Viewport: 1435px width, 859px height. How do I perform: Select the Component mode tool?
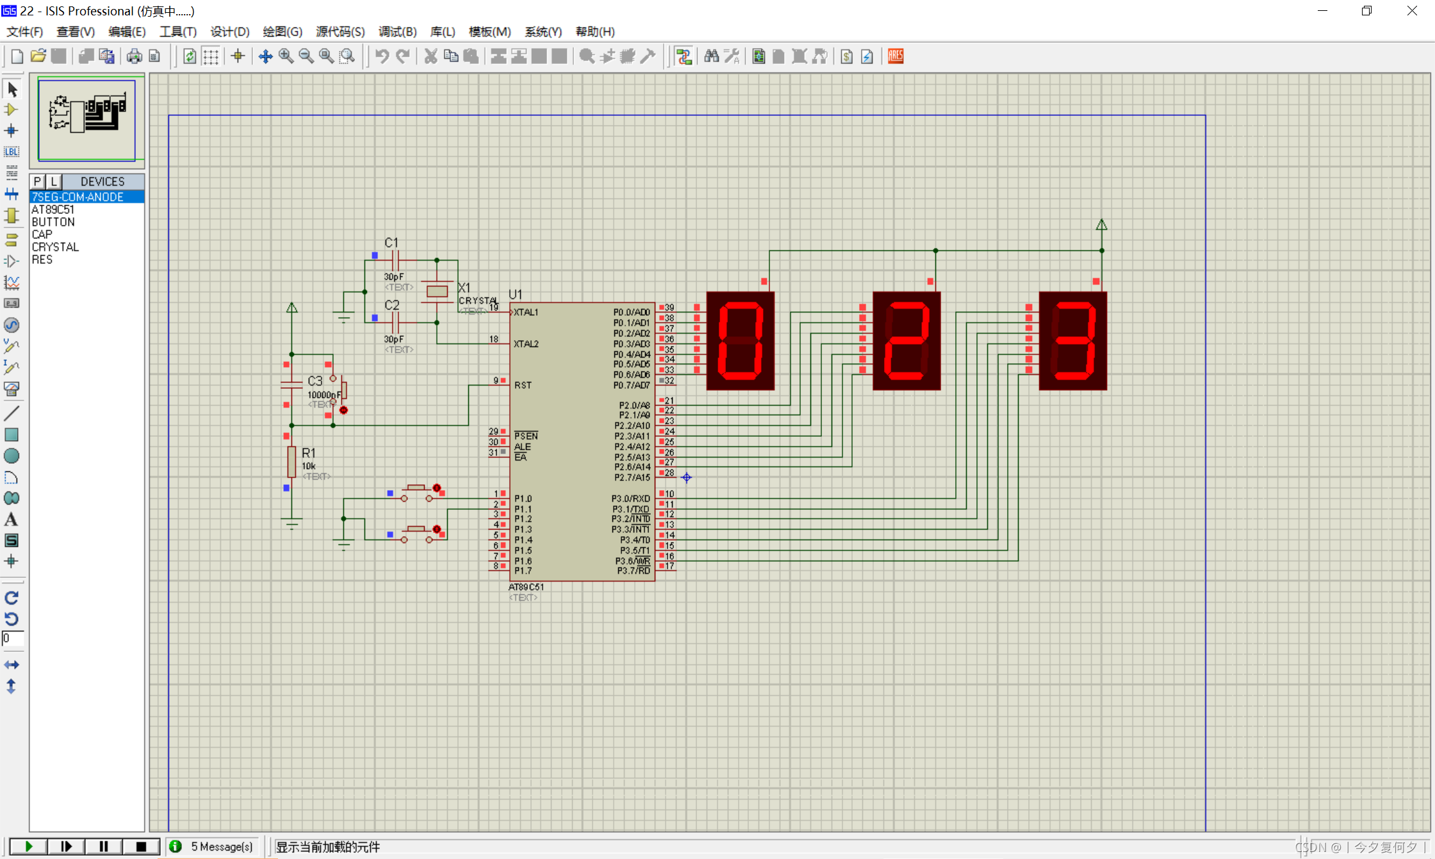click(12, 110)
